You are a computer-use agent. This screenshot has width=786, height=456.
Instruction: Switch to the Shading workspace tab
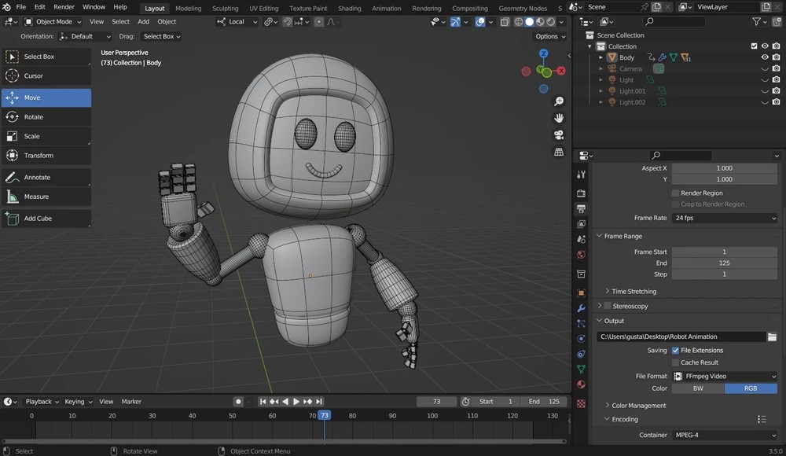tap(349, 8)
